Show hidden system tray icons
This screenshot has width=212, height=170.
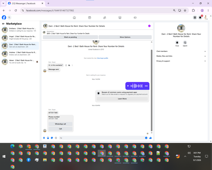(x=185, y=156)
